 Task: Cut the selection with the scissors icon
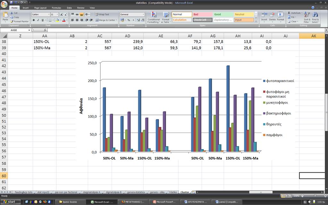tap(12, 13)
